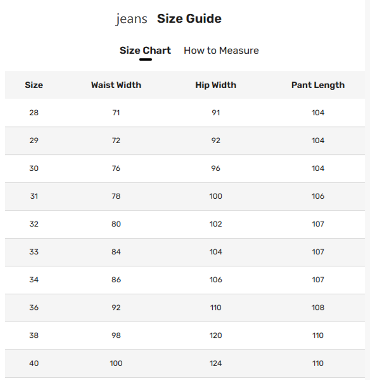Click the Pant Length column header
The height and width of the screenshot is (380, 370).
pyautogui.click(x=318, y=85)
